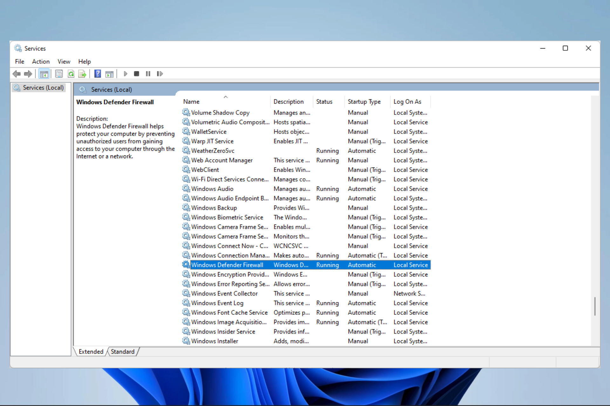Sort by the Log On As column header

410,101
